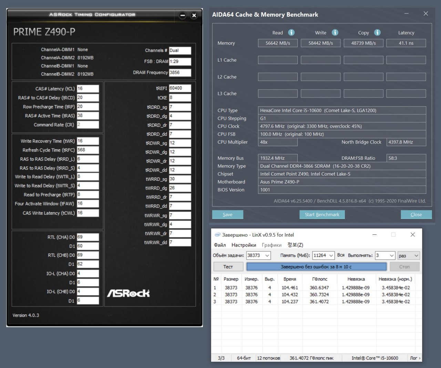Screen dimensions: 441x368
Task: Click the Read info icon in AIDA64
Action: click(x=291, y=32)
